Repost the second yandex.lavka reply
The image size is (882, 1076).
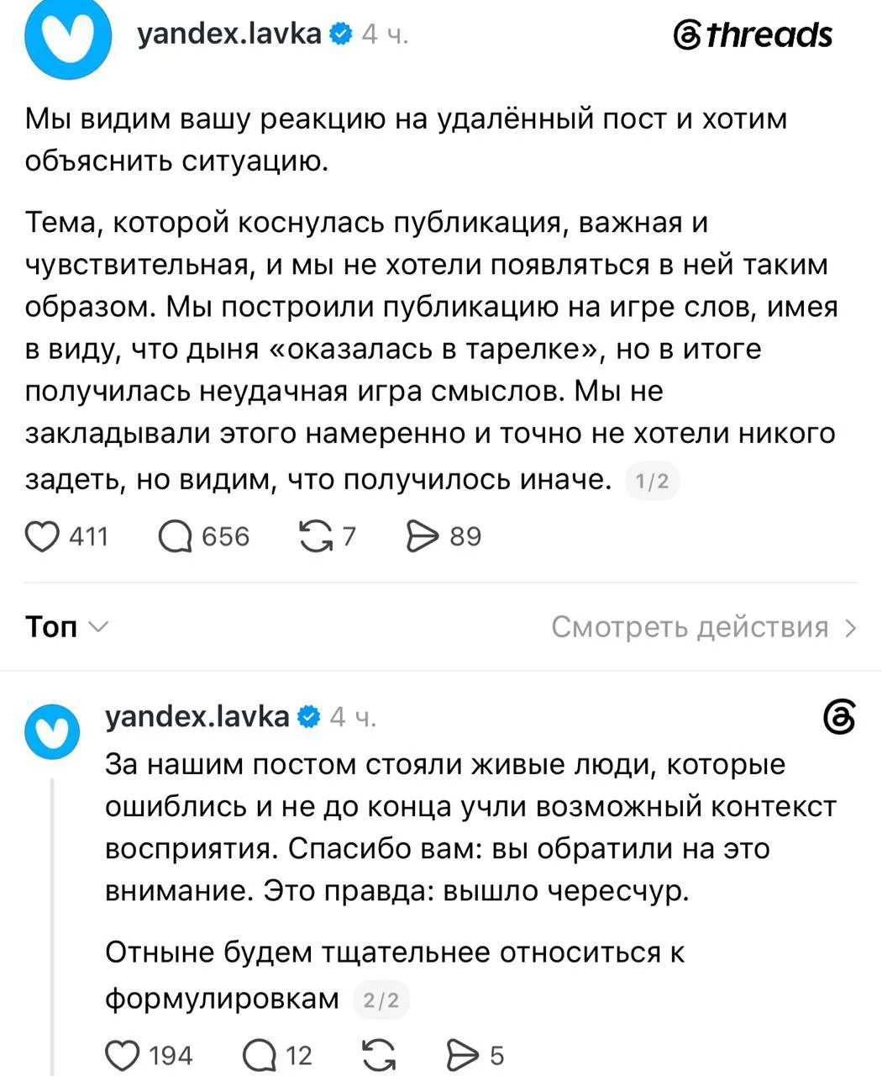pyautogui.click(x=379, y=1054)
